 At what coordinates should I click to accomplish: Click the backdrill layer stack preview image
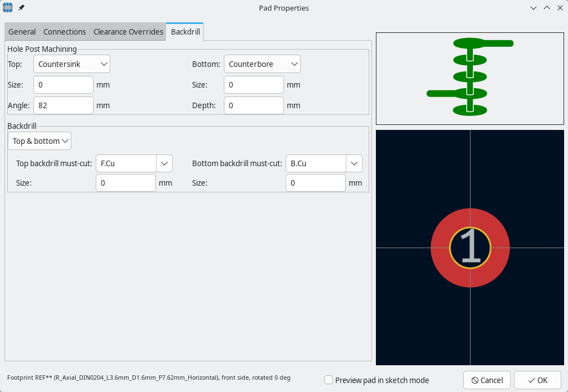click(x=469, y=78)
